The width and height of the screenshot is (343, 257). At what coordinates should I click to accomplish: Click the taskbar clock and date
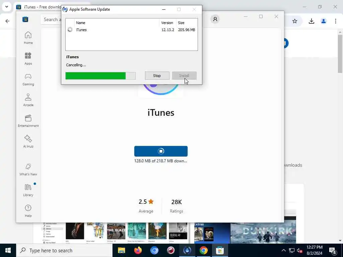(x=314, y=250)
